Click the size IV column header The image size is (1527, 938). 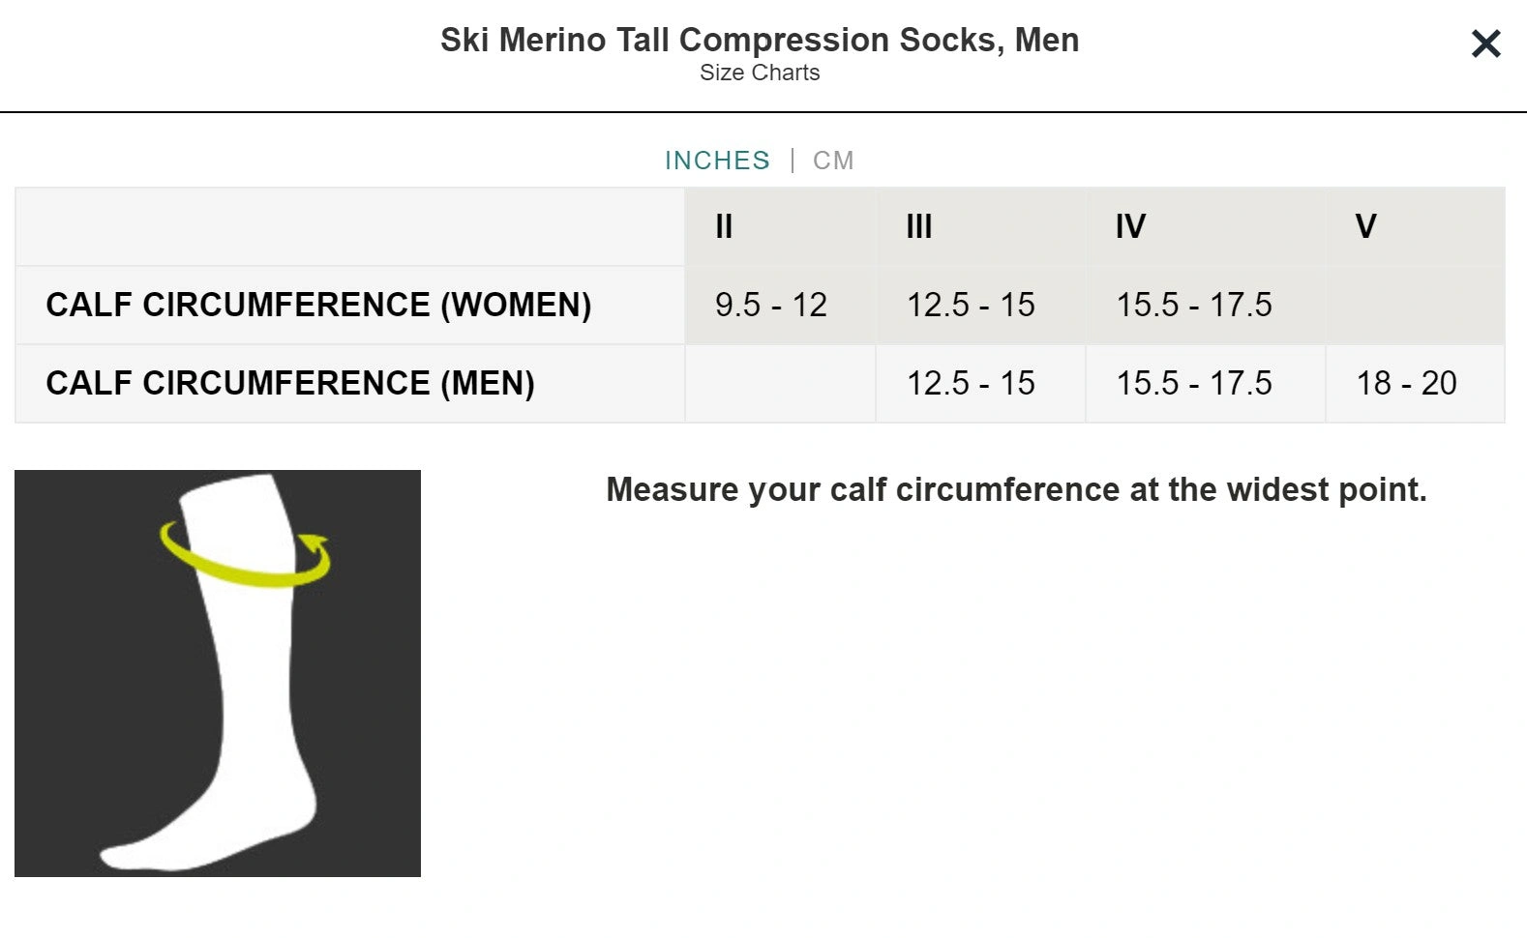point(1205,227)
